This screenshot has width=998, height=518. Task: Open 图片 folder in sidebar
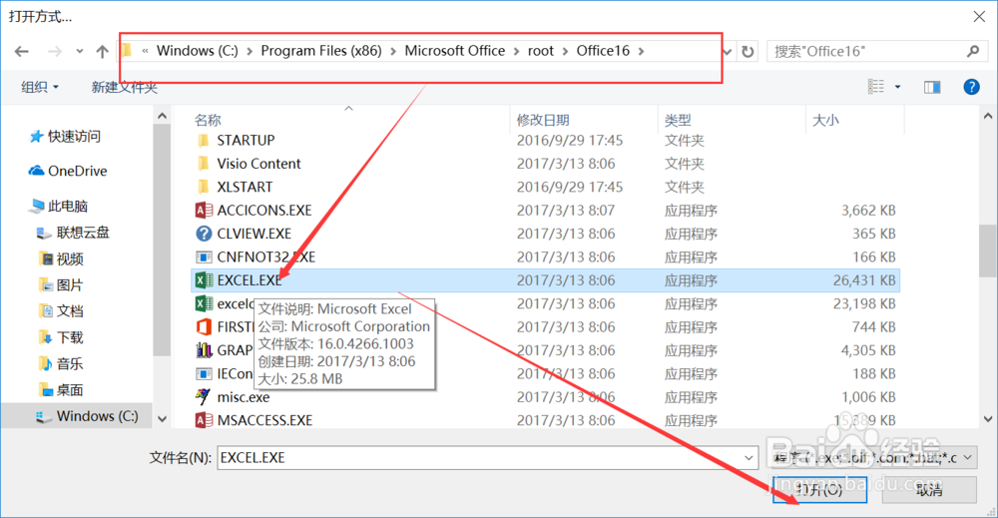point(61,284)
